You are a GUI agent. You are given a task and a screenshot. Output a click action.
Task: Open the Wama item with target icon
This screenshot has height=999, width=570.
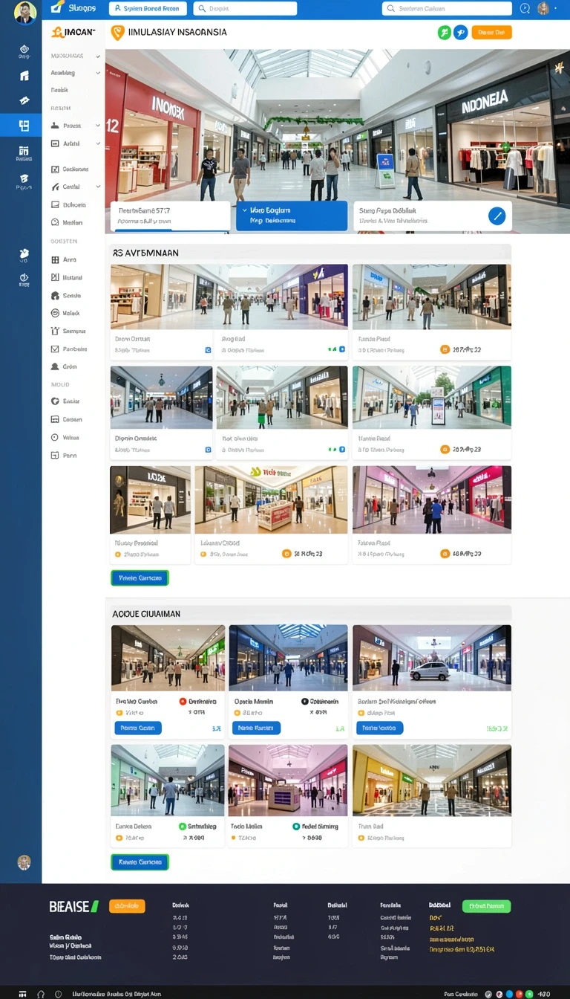pyautogui.click(x=65, y=438)
